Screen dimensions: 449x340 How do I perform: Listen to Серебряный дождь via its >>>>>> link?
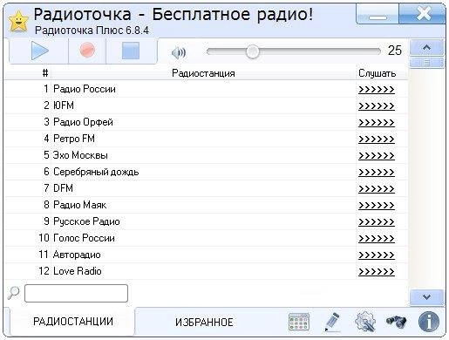(377, 172)
